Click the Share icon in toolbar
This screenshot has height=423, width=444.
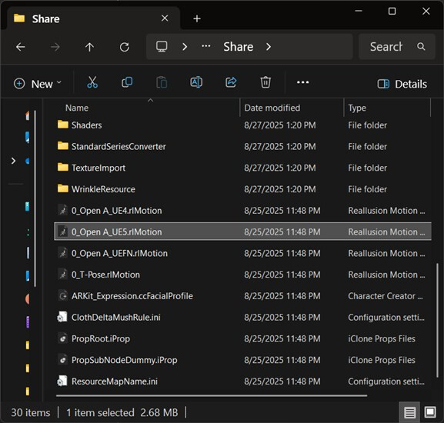(x=231, y=82)
